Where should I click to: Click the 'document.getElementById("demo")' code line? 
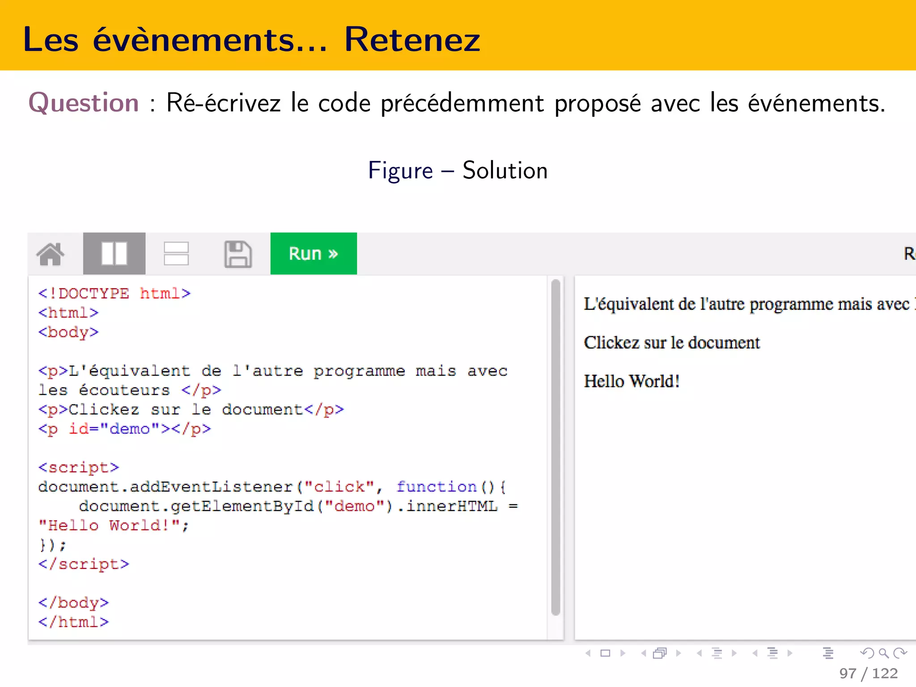[298, 506]
